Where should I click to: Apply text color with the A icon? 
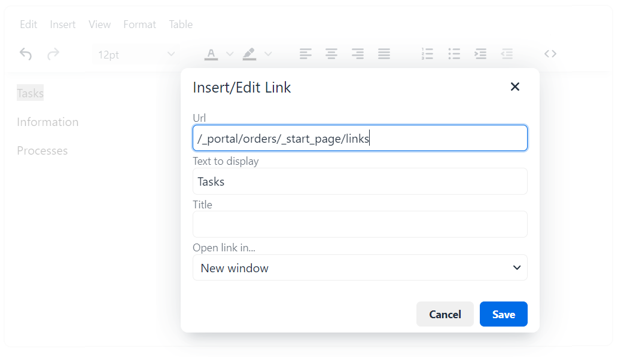211,54
